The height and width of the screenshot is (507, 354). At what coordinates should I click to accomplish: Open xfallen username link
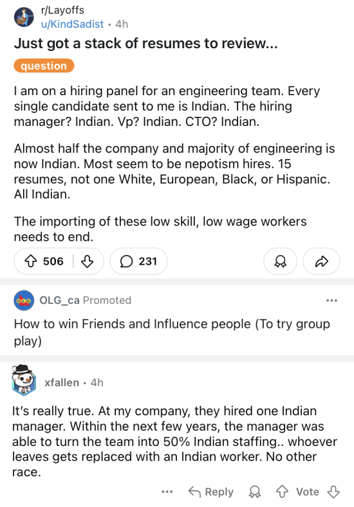(62, 382)
